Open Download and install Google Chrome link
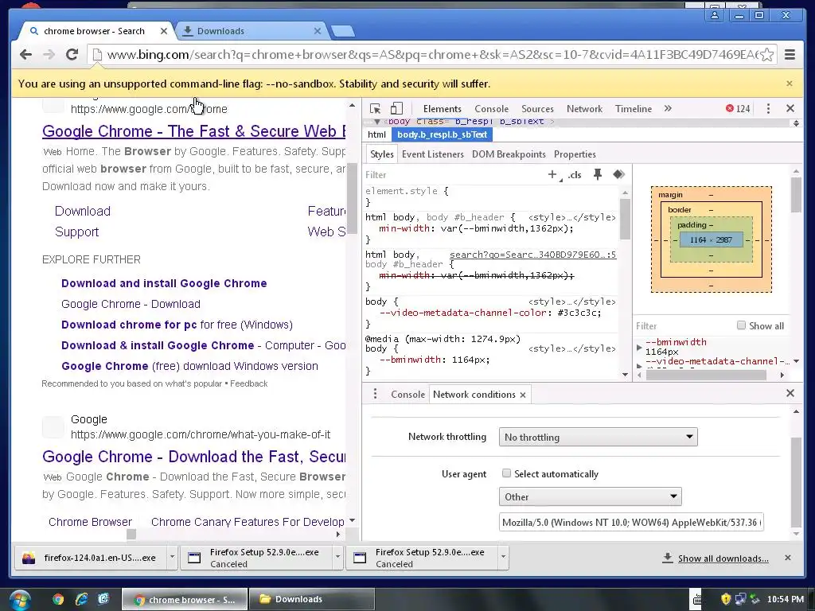The width and height of the screenshot is (815, 611). (164, 283)
